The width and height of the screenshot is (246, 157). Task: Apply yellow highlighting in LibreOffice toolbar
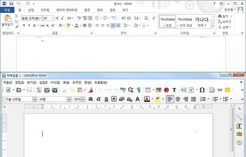pos(157,99)
